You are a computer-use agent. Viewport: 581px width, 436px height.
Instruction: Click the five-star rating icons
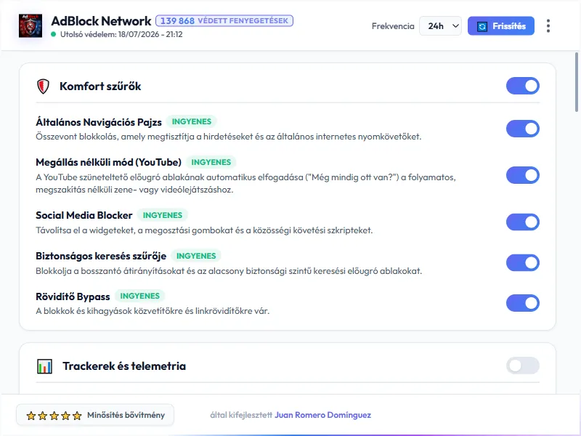[54, 416]
